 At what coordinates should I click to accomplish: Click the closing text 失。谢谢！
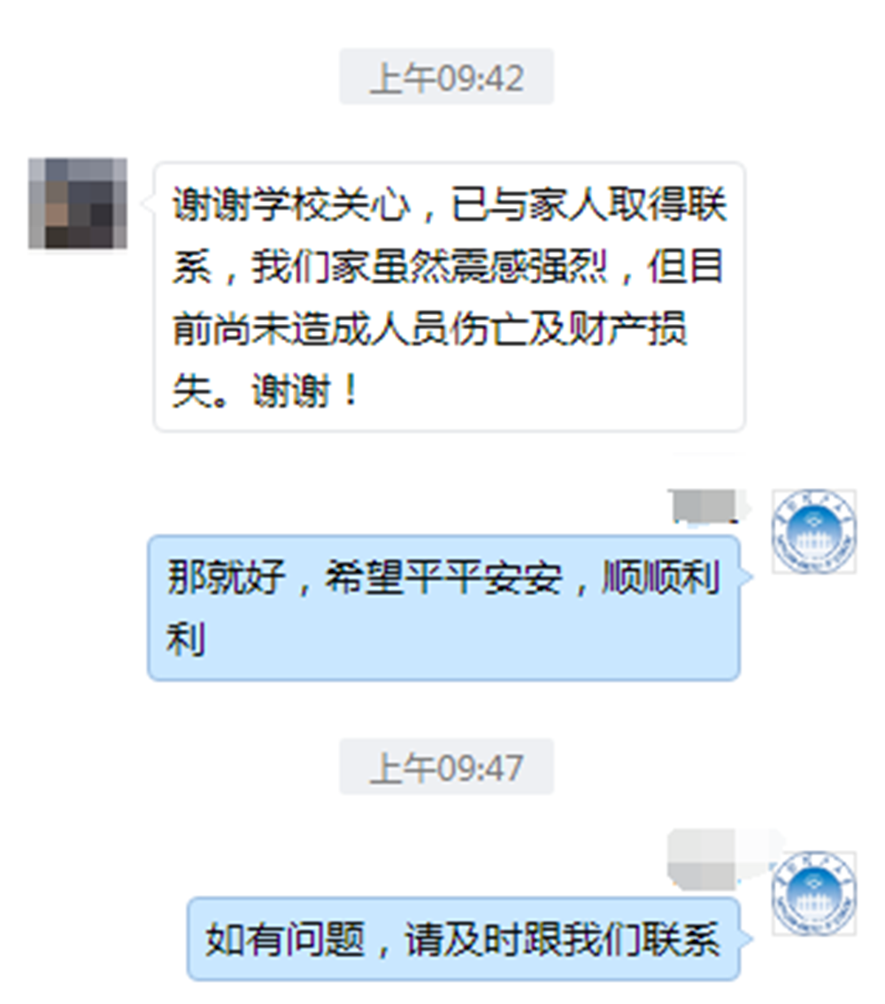(x=265, y=390)
